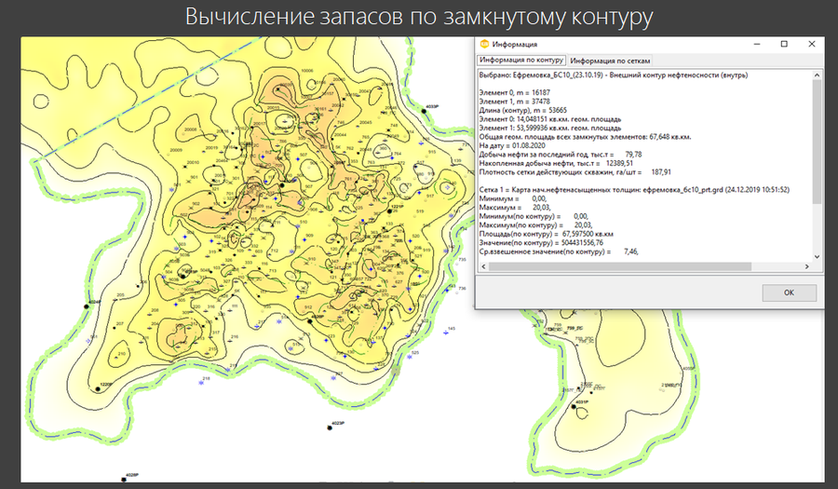The width and height of the screenshot is (838, 489).
Task: Select the 'Элемент 0, m = 16187' line
Action: pos(515,92)
